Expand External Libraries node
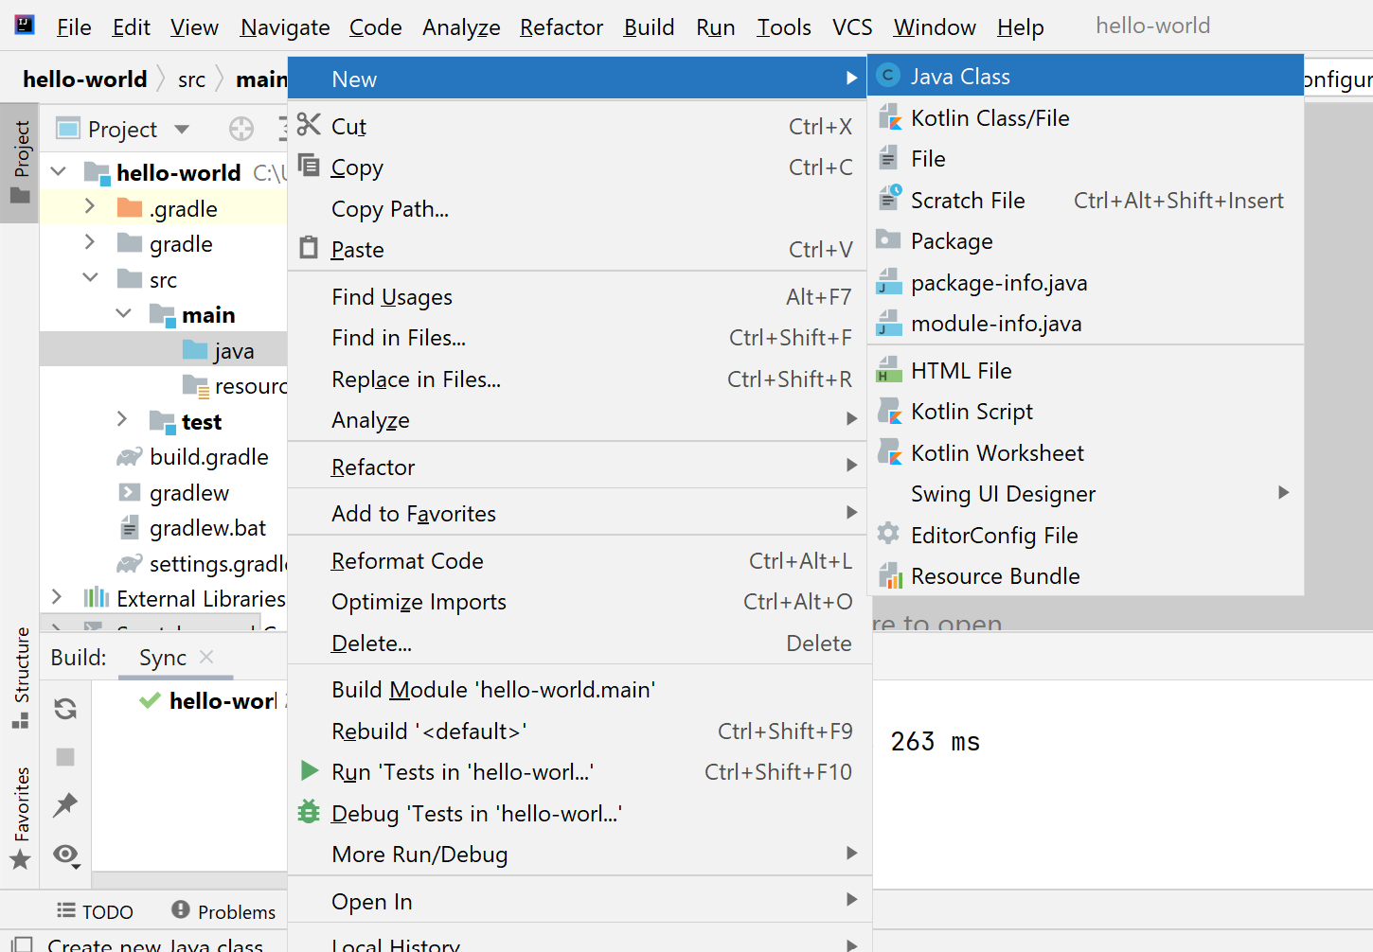Viewport: 1373px width, 952px height. pos(57,596)
